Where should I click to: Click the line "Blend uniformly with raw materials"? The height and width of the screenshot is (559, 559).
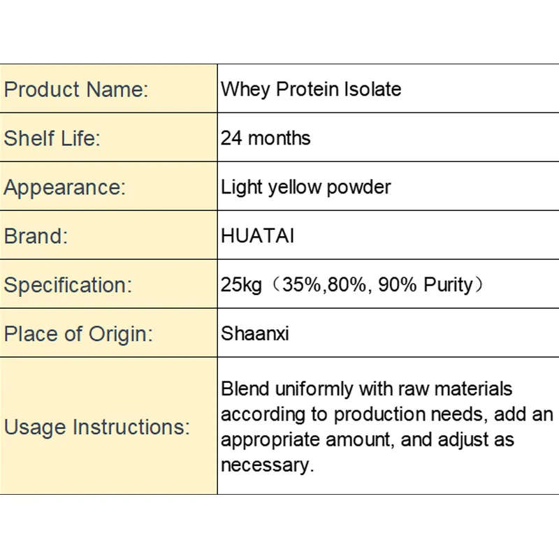(366, 389)
